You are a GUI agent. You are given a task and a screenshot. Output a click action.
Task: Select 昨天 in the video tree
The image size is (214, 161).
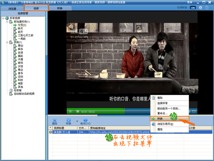pos(20,29)
